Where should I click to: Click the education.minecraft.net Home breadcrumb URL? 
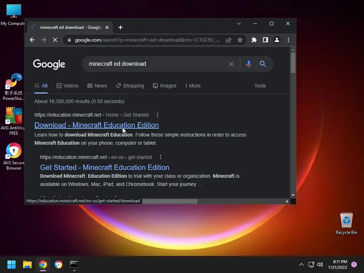coord(91,115)
